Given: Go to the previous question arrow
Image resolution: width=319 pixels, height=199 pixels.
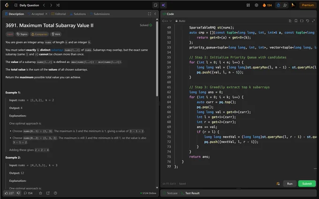Looking at the screenshot, I should pos(44,5).
